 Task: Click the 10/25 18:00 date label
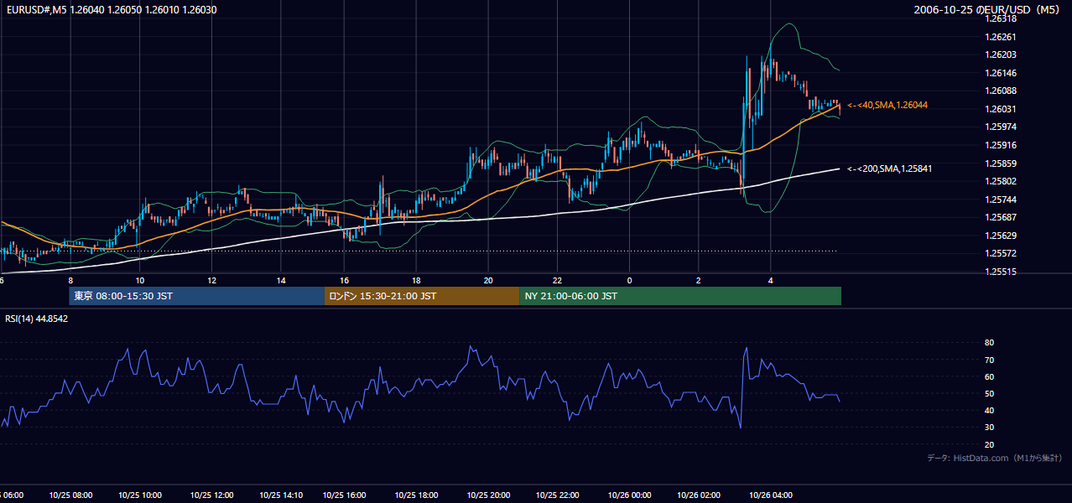pos(416,495)
